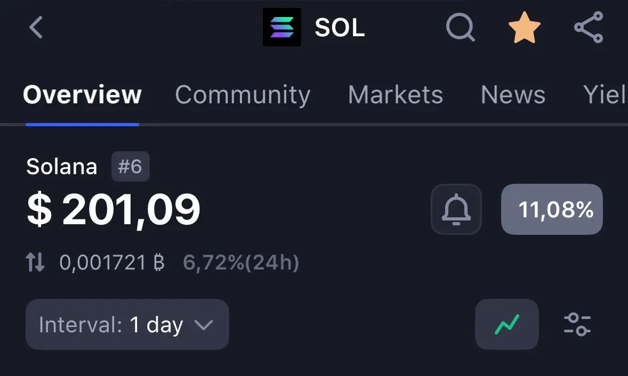Tap the 0,001721 BTC price text
The image size is (628, 376).
pos(112,263)
